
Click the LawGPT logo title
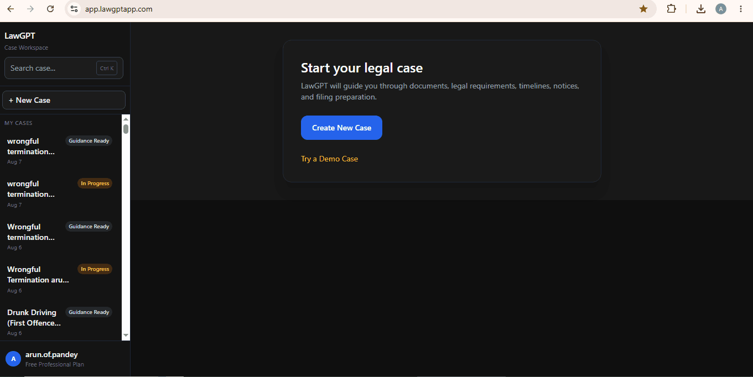20,36
